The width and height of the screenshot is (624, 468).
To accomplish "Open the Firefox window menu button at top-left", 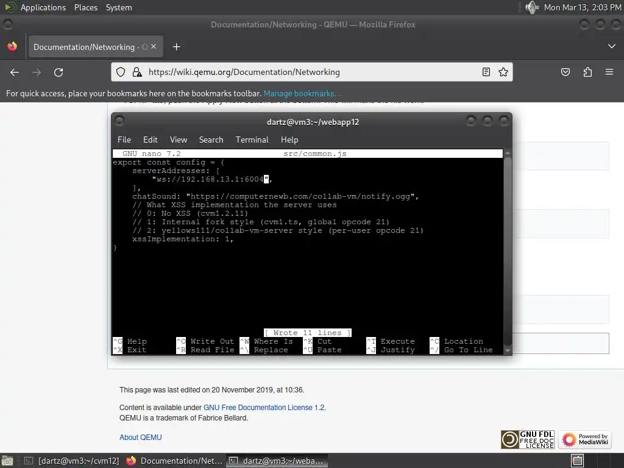I will tap(7, 24).
